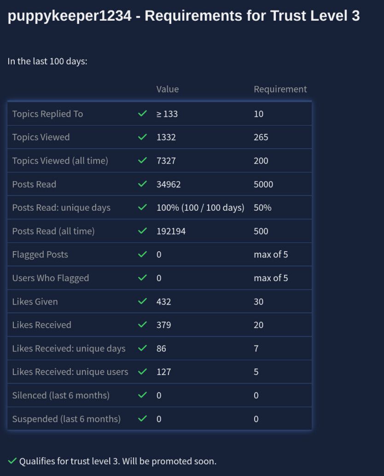This screenshot has height=476, width=384.
Task: Click the checkmark in Silenced (last 6 months) row
Action: 143,395
